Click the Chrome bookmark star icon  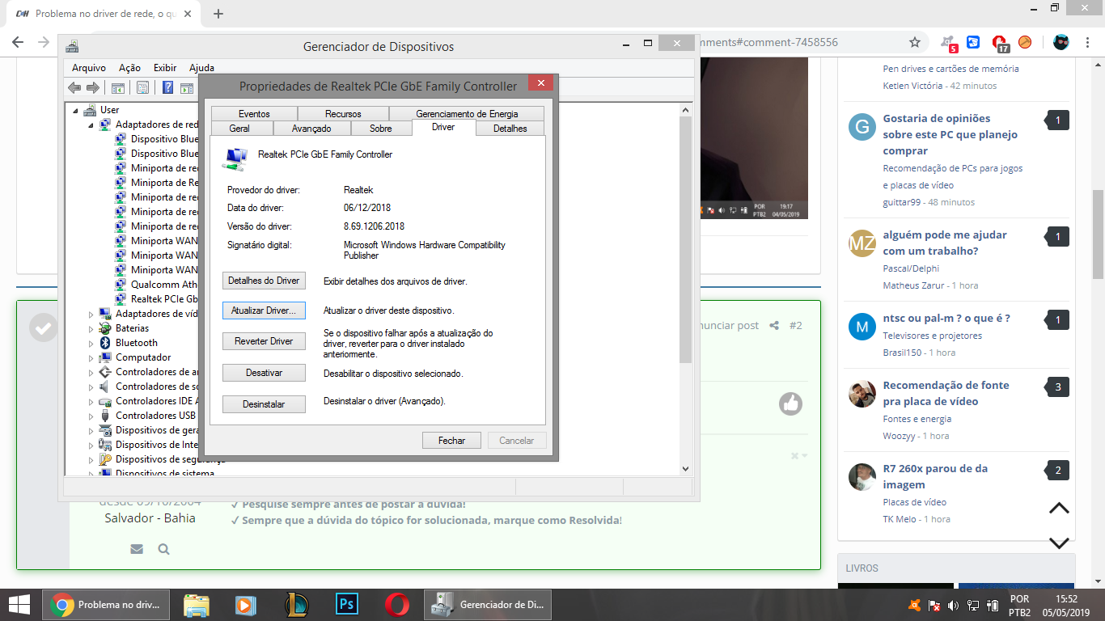(x=915, y=42)
